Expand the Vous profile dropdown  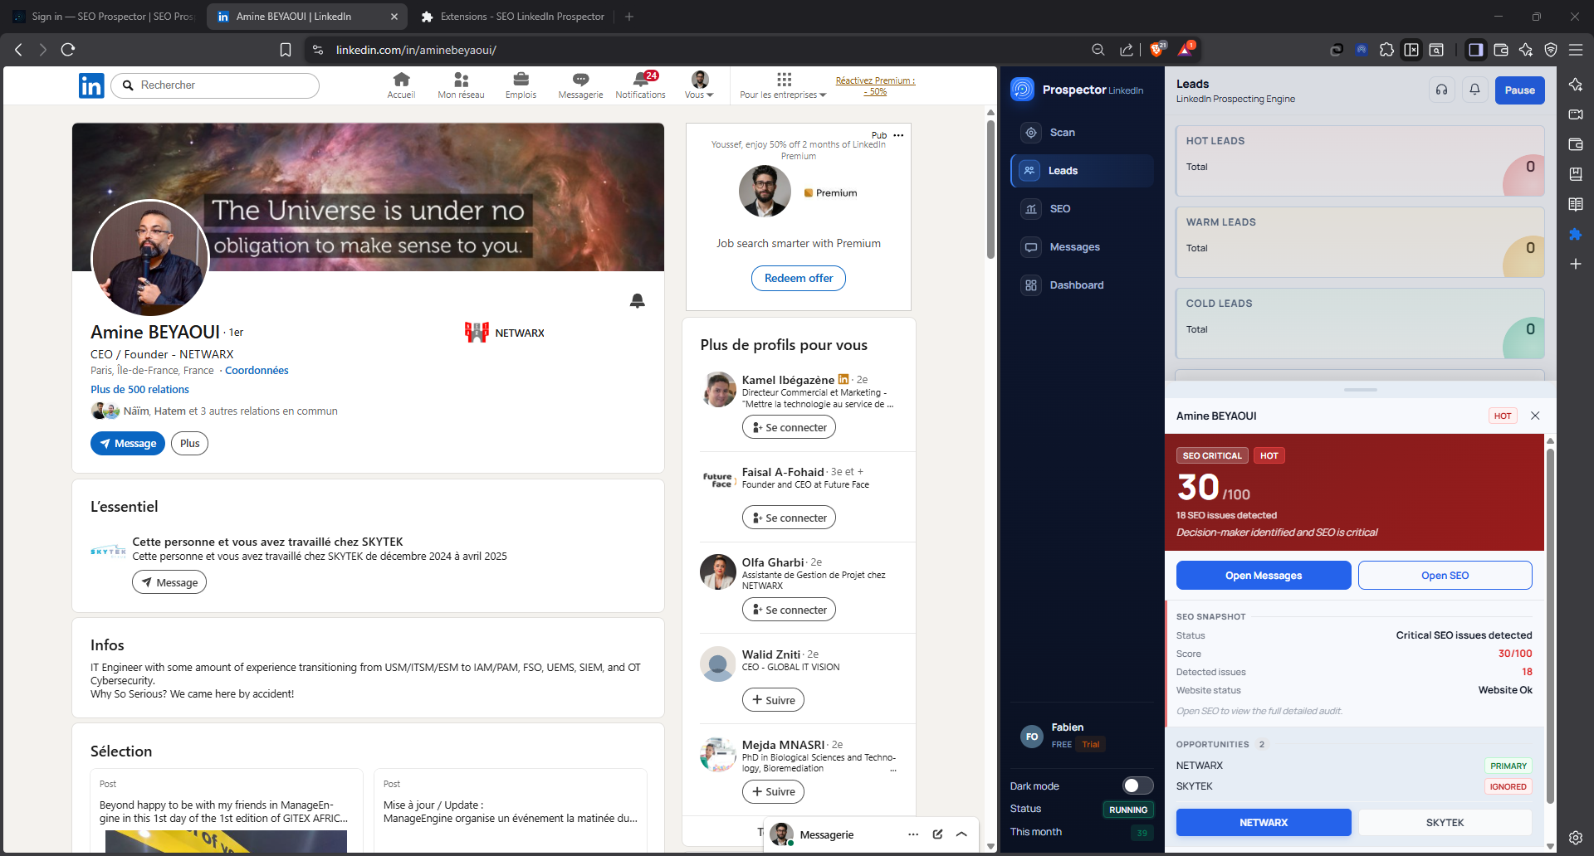tap(699, 85)
